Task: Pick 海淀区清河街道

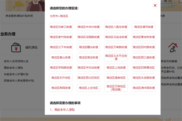Action: pos(143,27)
